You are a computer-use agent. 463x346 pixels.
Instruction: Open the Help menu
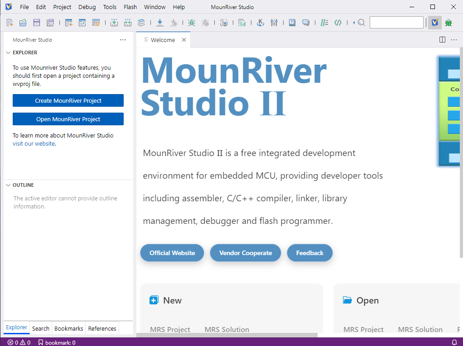click(178, 7)
